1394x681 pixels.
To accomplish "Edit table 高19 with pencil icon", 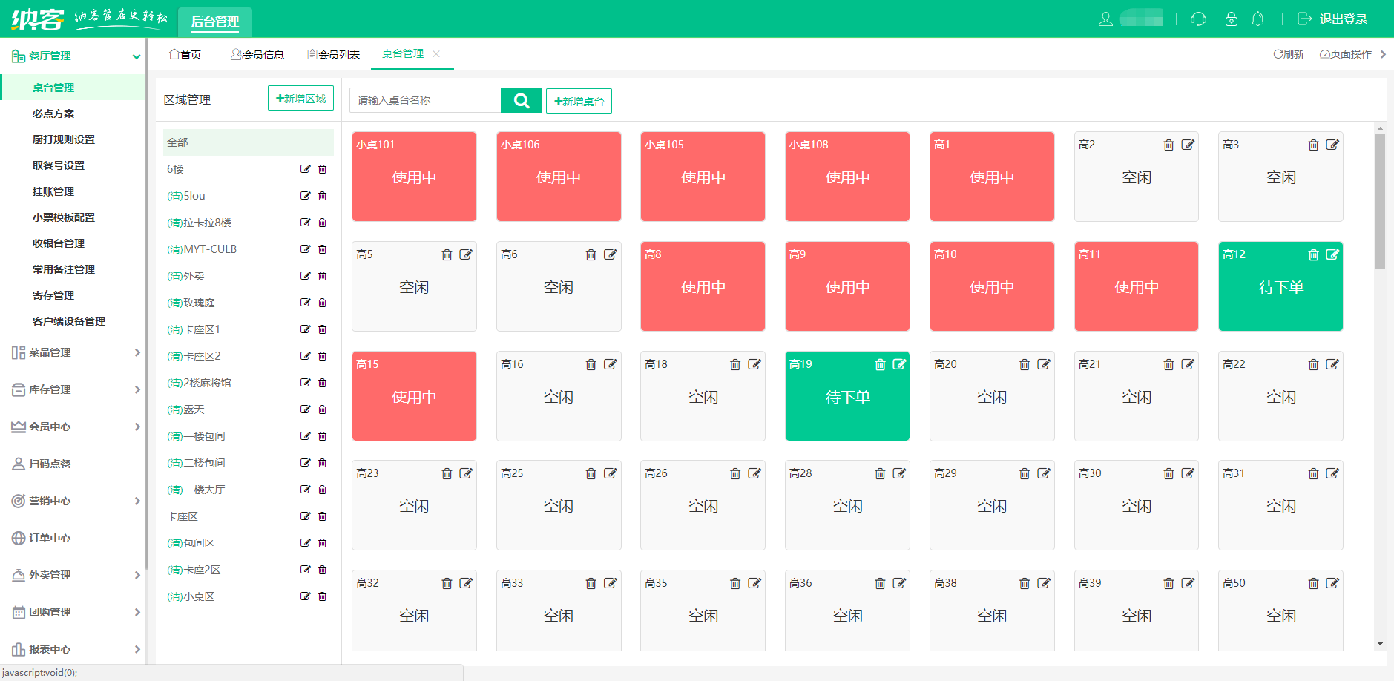I will (899, 364).
